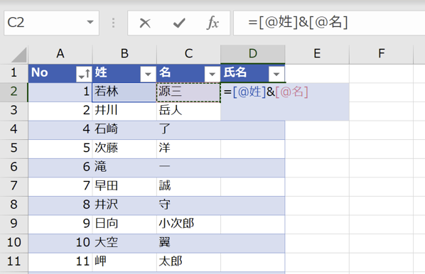Select column C header
Screen dimensions: 425x274
point(188,54)
